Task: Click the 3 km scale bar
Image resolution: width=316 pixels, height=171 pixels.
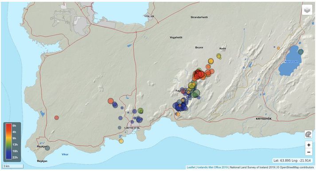Action: click(13, 167)
